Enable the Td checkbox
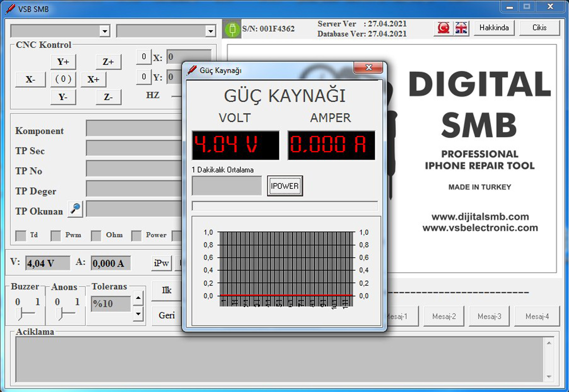 (21, 235)
